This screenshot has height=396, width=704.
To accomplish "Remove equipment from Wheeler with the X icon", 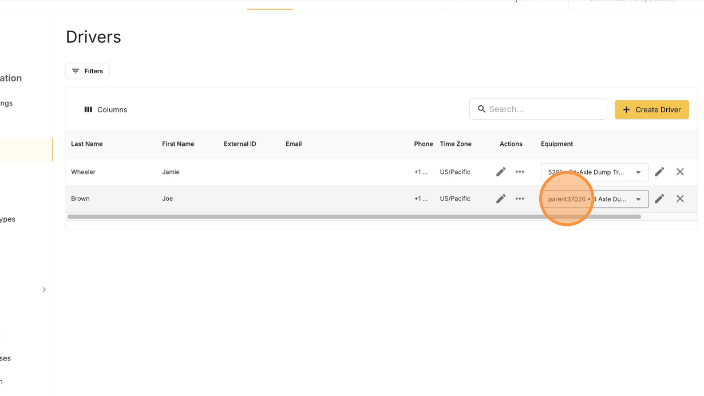I will pyautogui.click(x=680, y=172).
